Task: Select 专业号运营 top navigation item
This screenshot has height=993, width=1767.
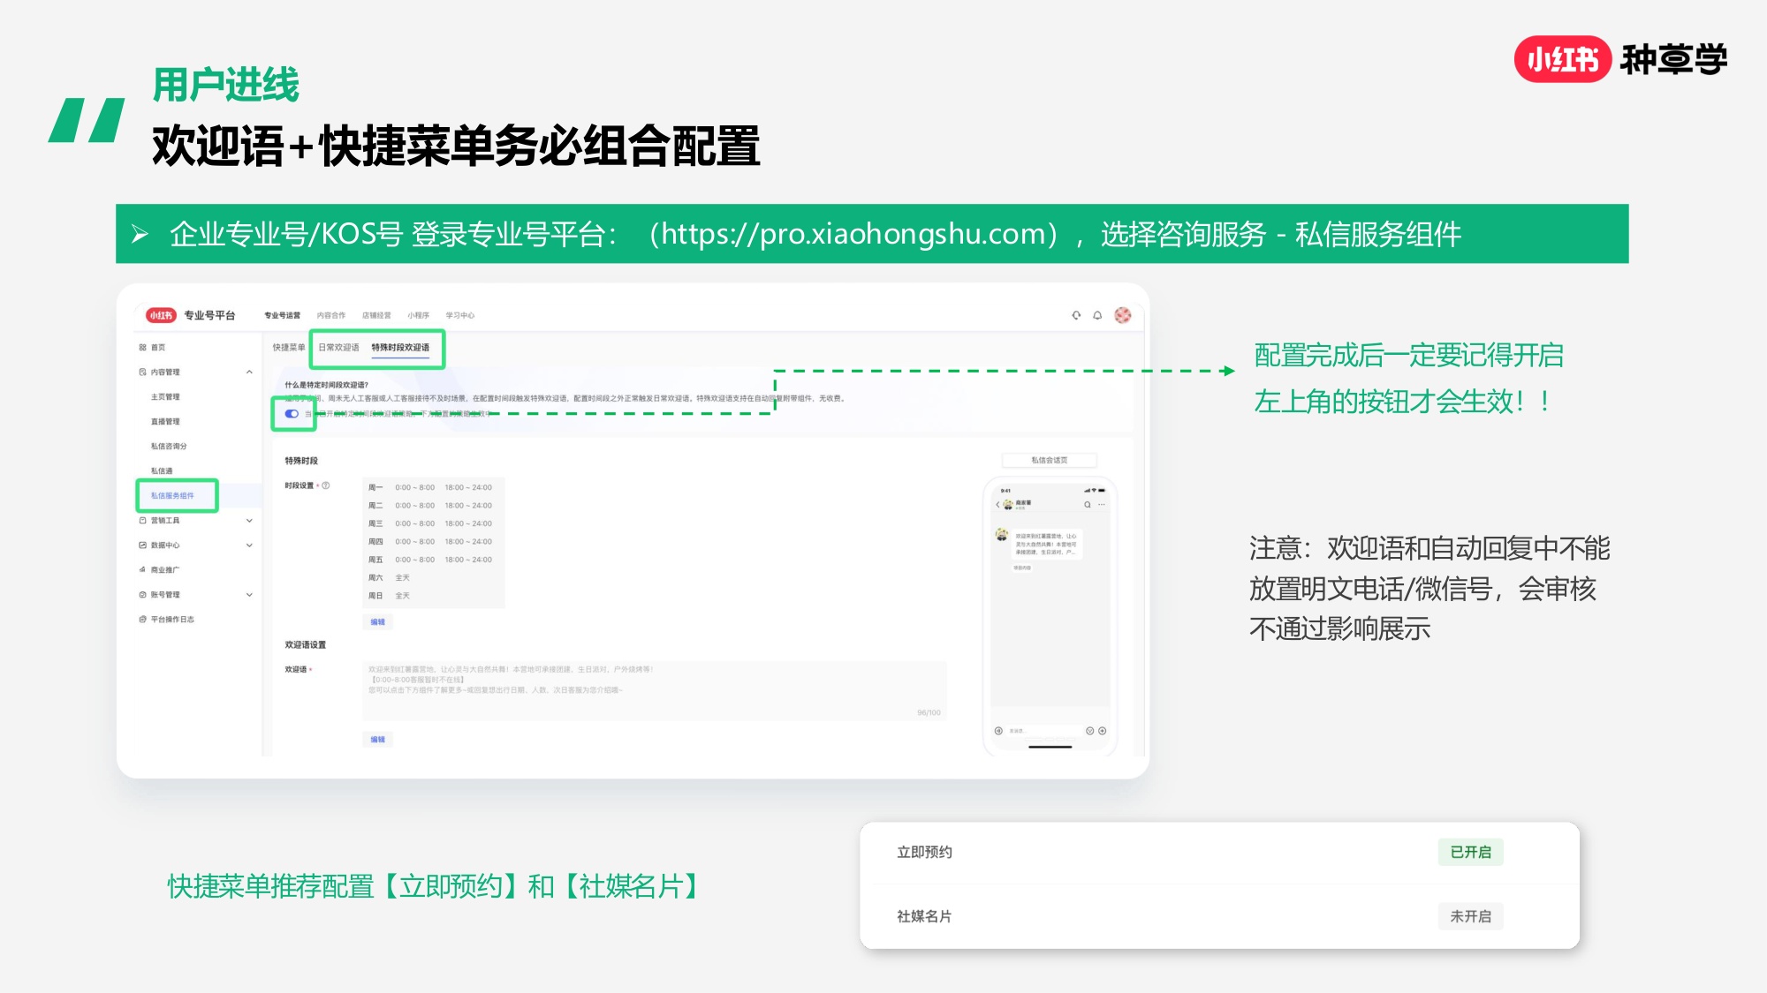Action: 282,315
